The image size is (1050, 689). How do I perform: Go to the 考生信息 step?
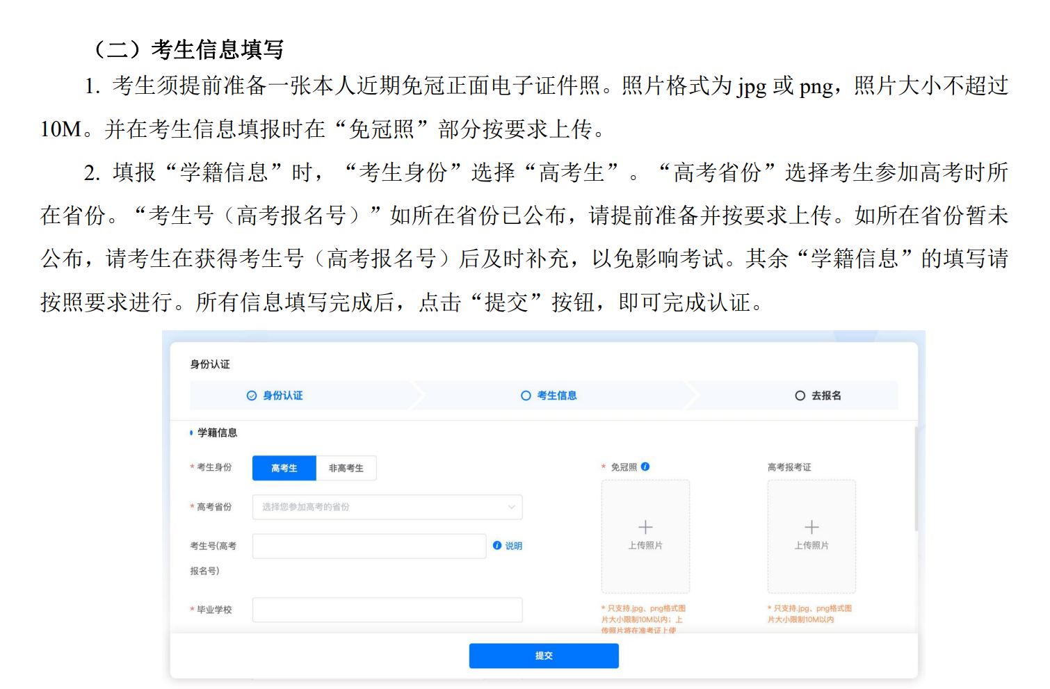549,396
